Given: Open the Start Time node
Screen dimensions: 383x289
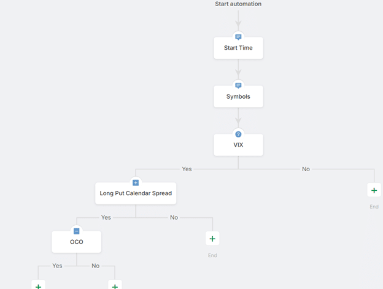Looking at the screenshot, I should pyautogui.click(x=238, y=48).
